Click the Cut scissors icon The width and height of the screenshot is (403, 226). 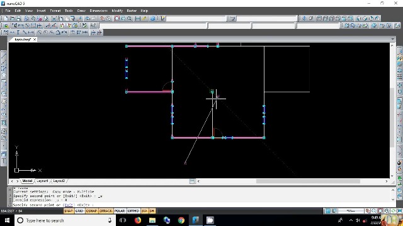[54, 18]
